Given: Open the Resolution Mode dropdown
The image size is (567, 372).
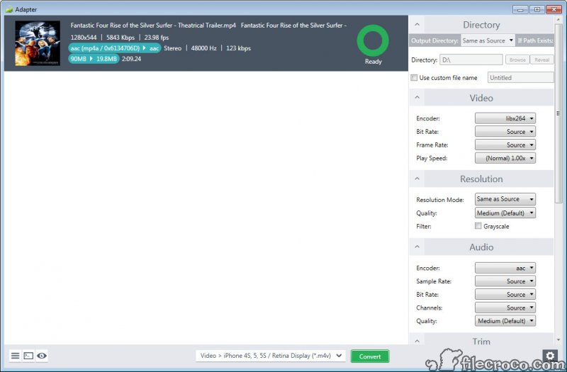Looking at the screenshot, I should pyautogui.click(x=505, y=199).
